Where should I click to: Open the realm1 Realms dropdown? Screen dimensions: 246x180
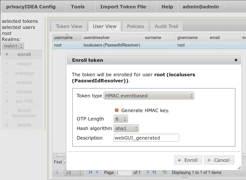[x=13, y=46]
